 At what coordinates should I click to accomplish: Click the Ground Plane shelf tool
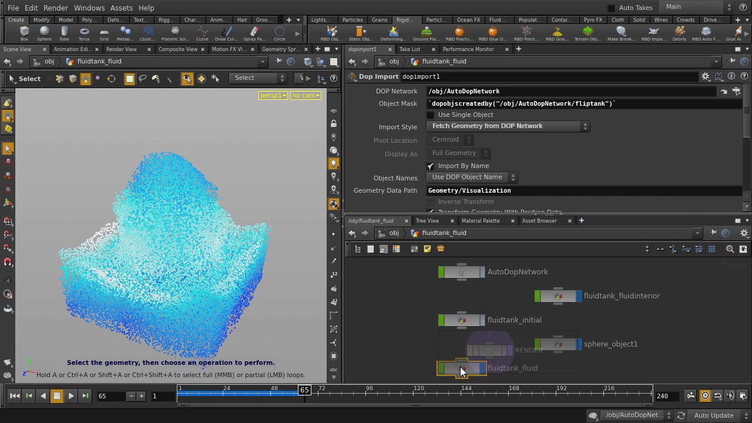point(426,33)
